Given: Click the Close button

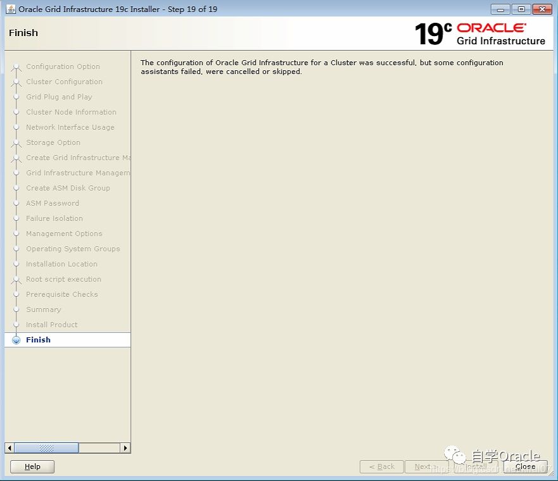Looking at the screenshot, I should tap(525, 466).
